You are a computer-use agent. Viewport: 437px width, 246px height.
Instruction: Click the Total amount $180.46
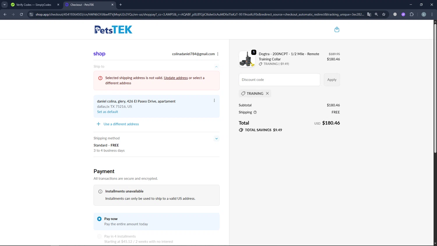pyautogui.click(x=331, y=123)
